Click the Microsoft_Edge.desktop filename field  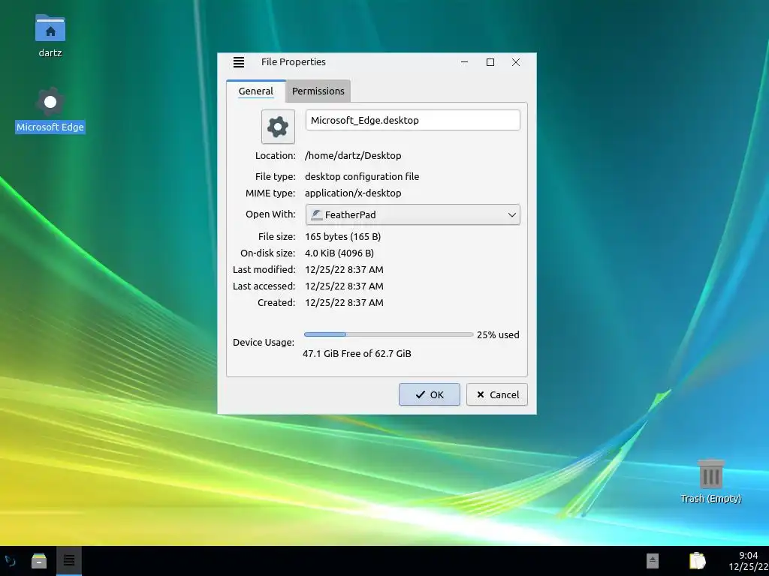pyautogui.click(x=412, y=121)
